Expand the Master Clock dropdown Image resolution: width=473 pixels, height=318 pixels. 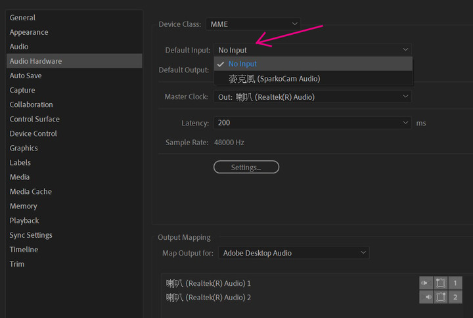[313, 97]
